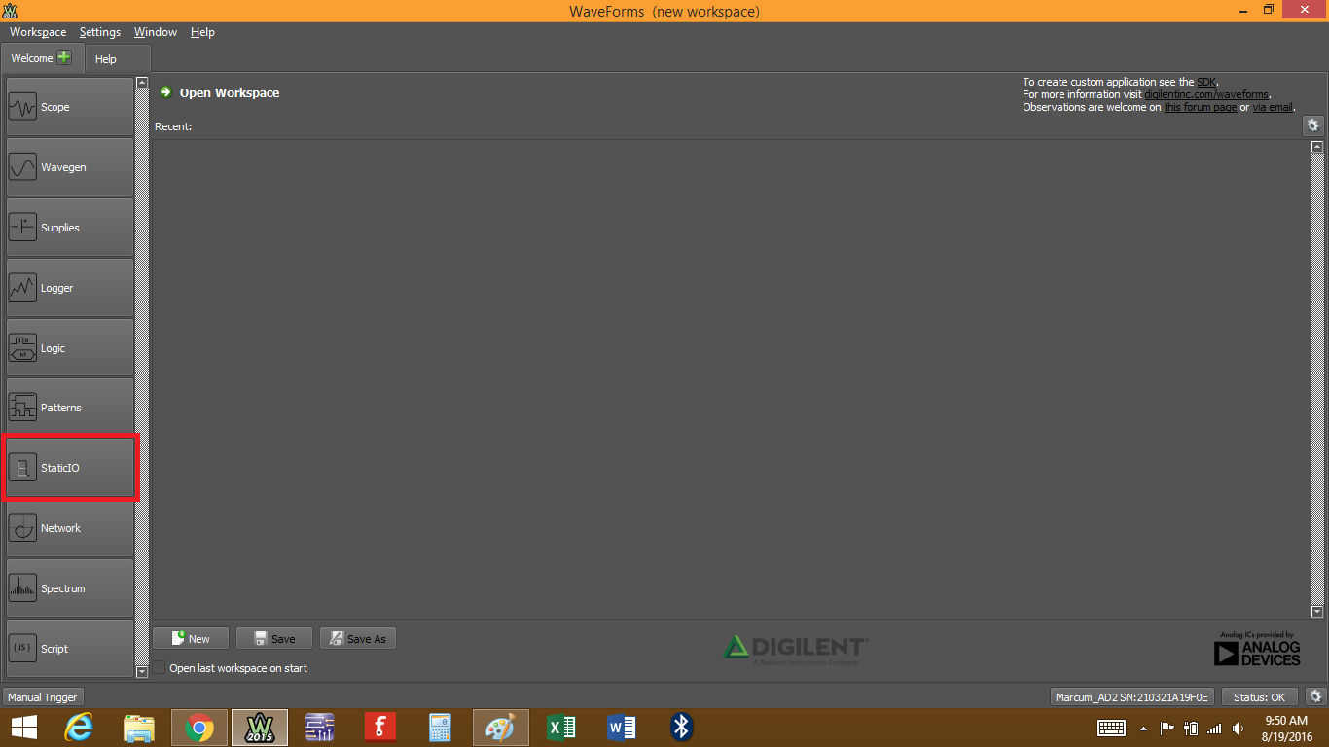Image resolution: width=1329 pixels, height=747 pixels.
Task: Select the Welcome tab
Action: (41, 58)
